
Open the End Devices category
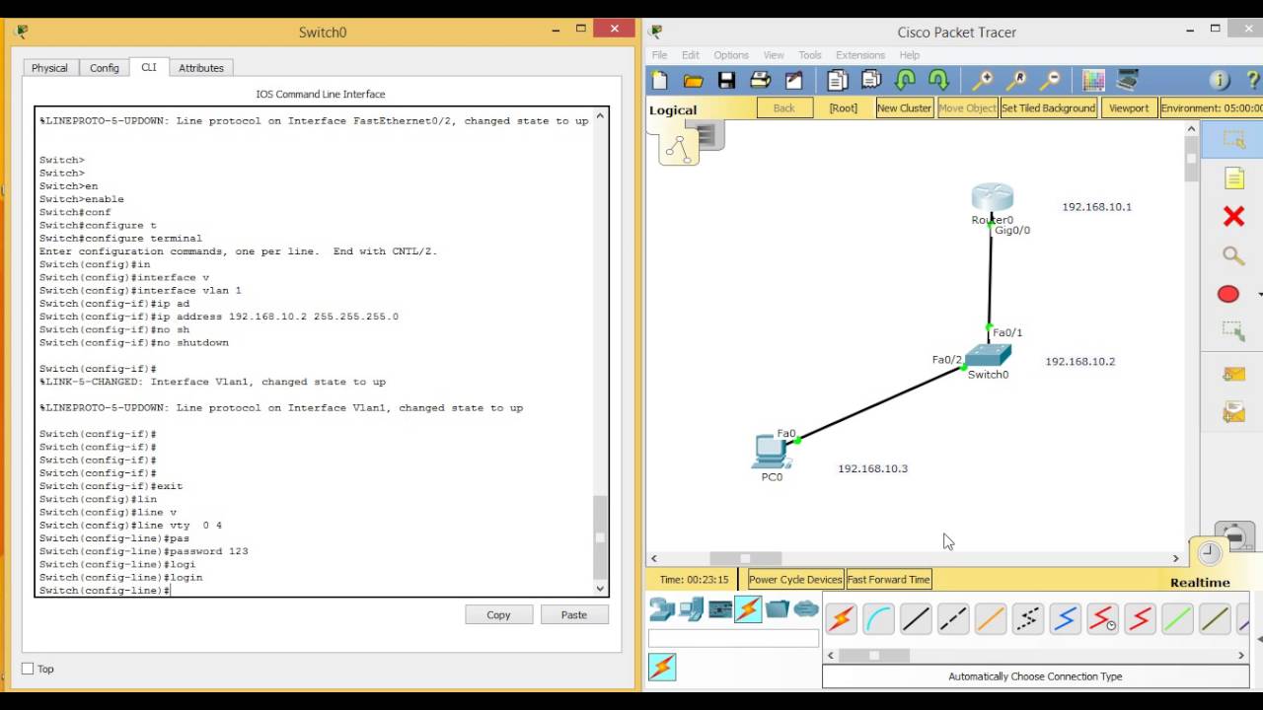[691, 610]
